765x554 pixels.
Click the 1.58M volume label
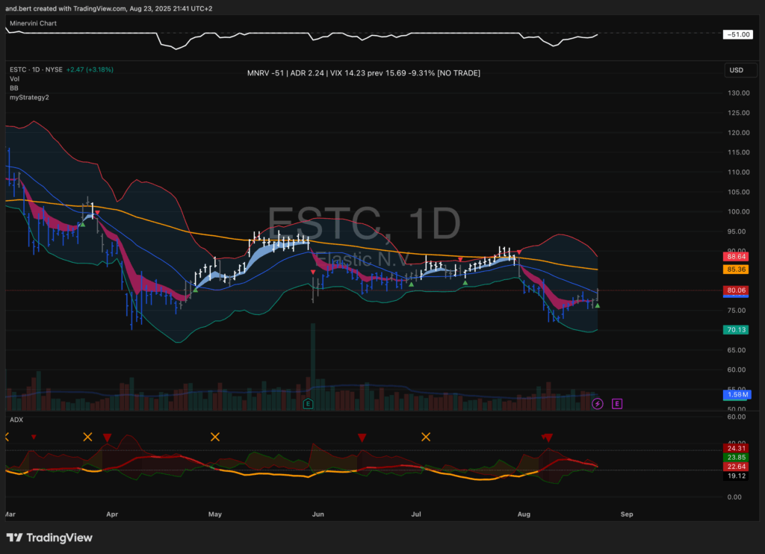pos(736,394)
